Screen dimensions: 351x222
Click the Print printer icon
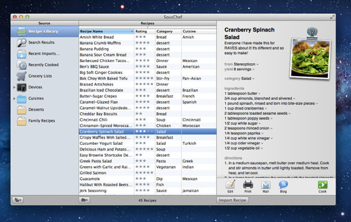click(x=248, y=185)
